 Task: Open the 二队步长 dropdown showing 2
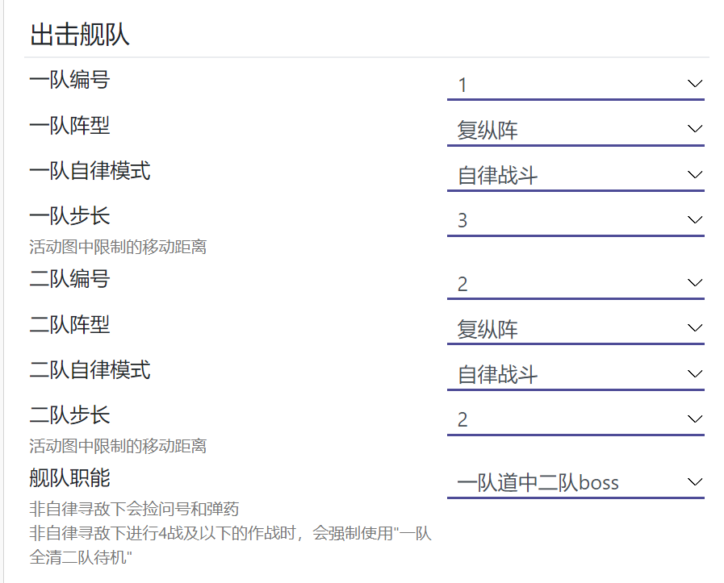[575, 420]
